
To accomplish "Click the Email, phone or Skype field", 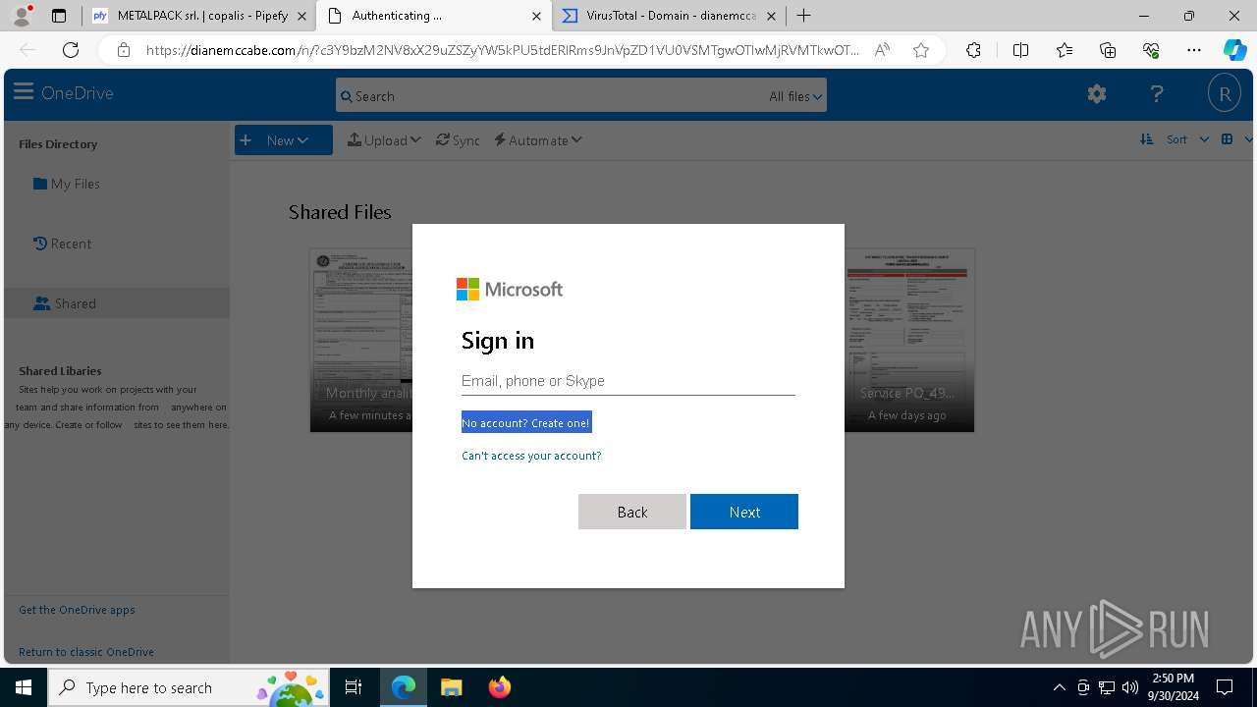I will [628, 381].
